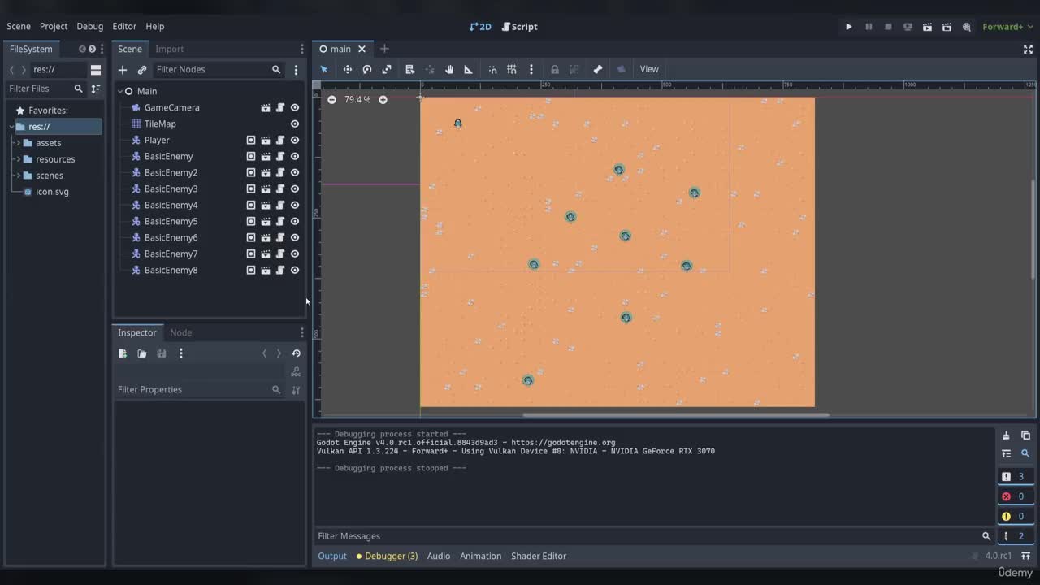Choose the Scale mode tool
This screenshot has height=585, width=1040.
pos(387,69)
